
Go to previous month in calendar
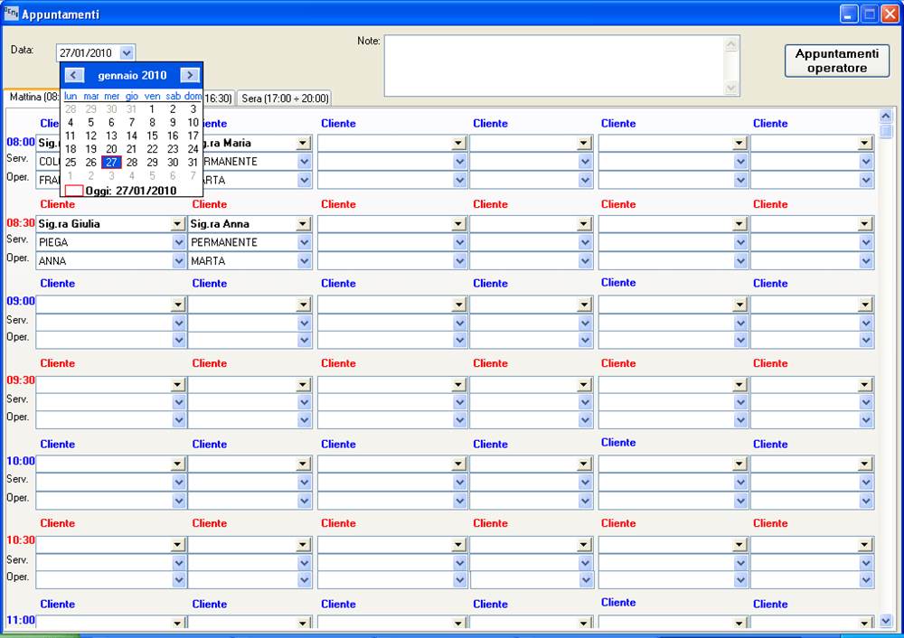(x=74, y=76)
